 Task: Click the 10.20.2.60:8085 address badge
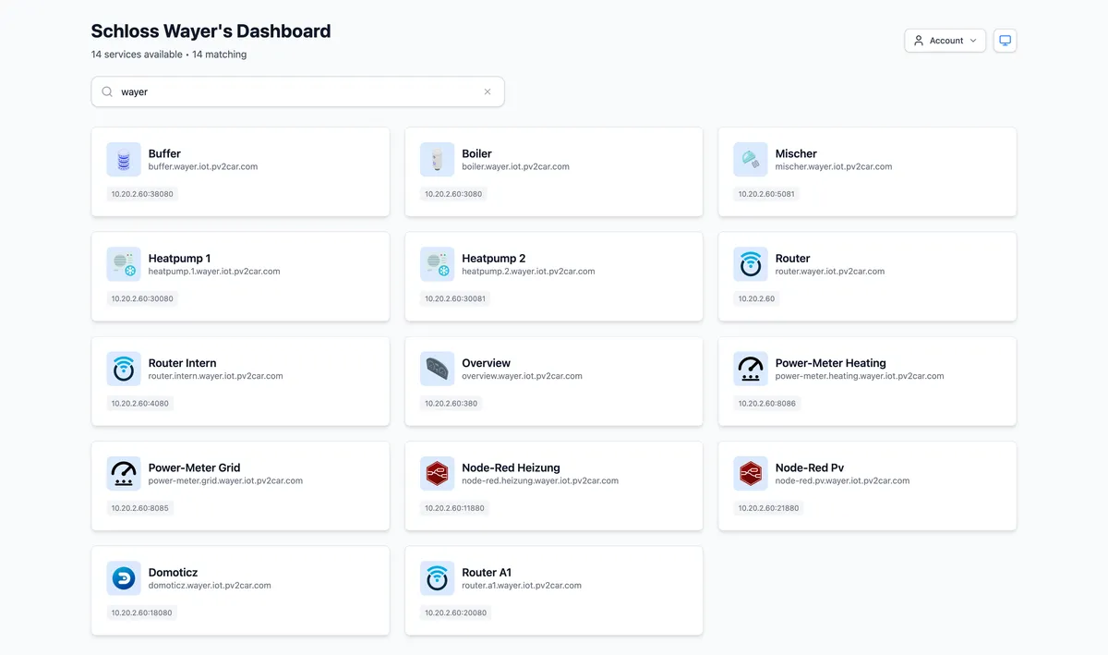coord(140,507)
